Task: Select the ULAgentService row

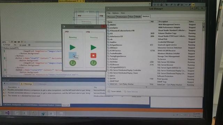Action: tap(154, 45)
